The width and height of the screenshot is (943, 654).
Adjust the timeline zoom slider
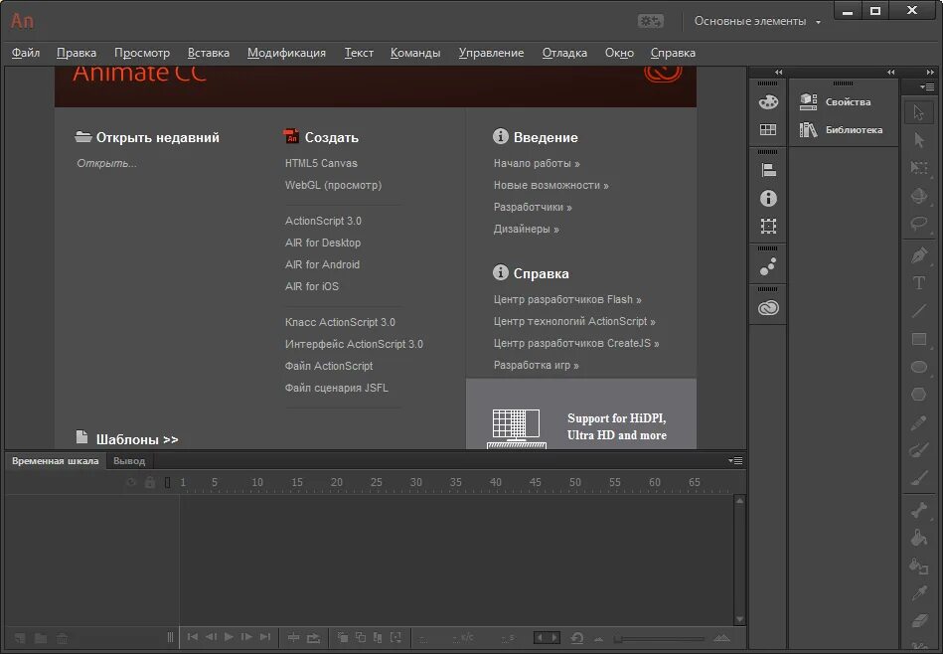pos(660,638)
